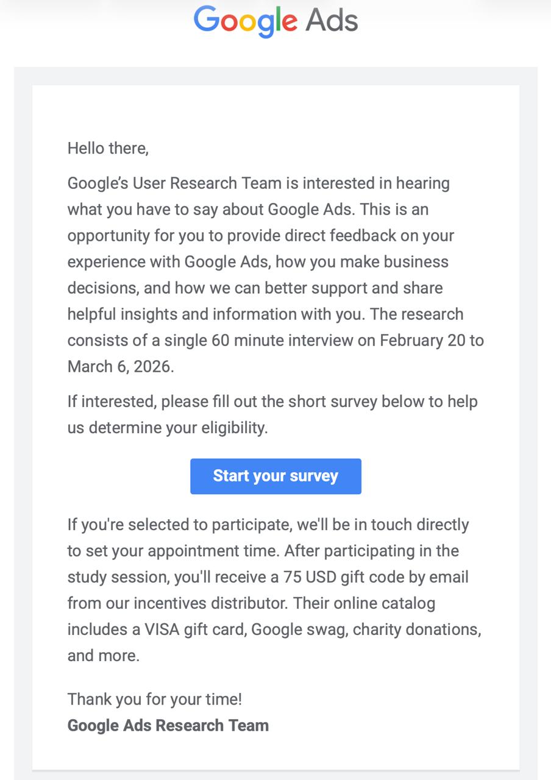Click the Google Ads Research Team signature

[x=168, y=725]
